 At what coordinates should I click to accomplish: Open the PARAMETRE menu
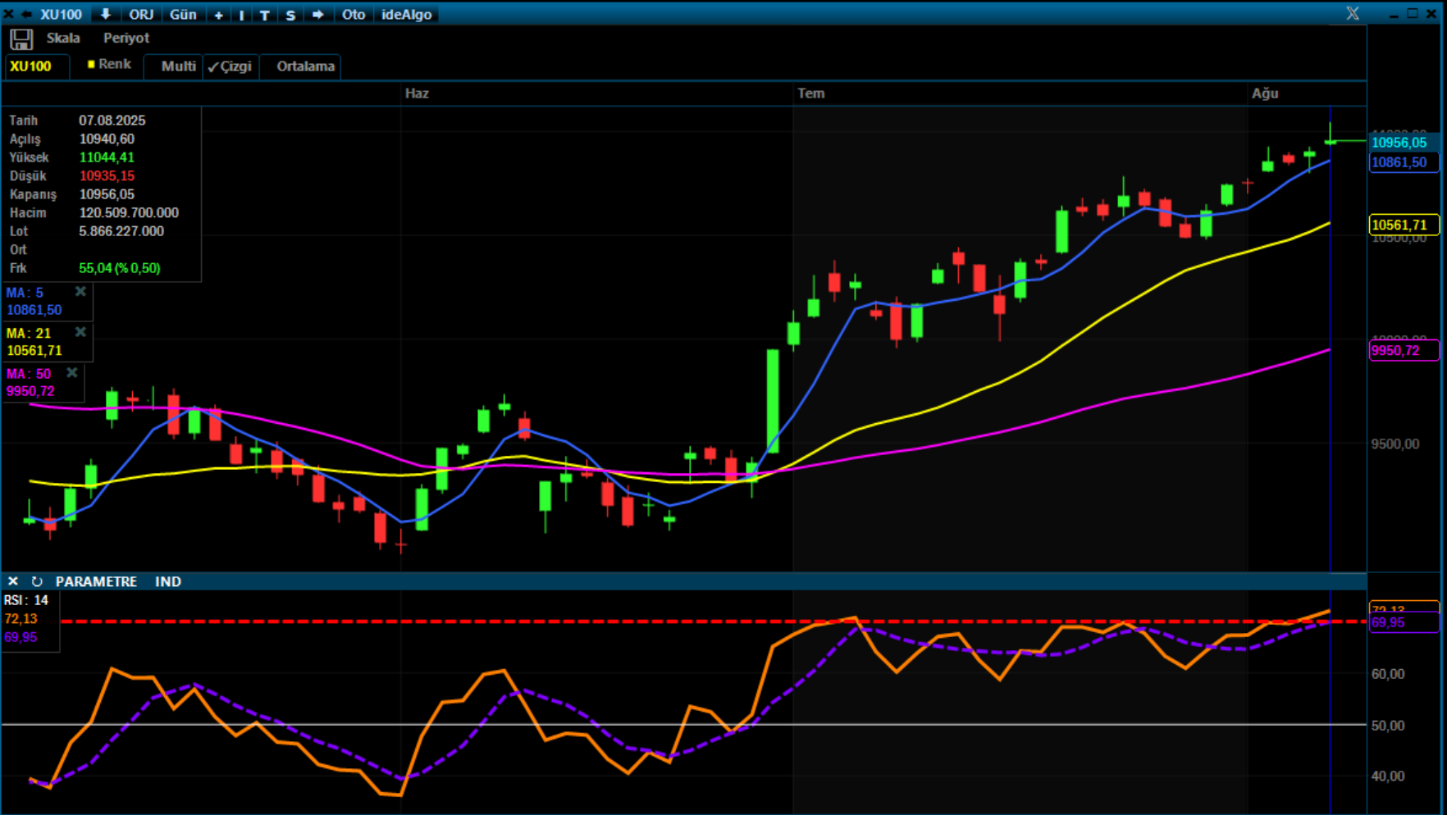click(96, 581)
